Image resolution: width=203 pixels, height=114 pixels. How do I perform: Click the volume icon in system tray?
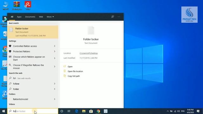coord(179,111)
